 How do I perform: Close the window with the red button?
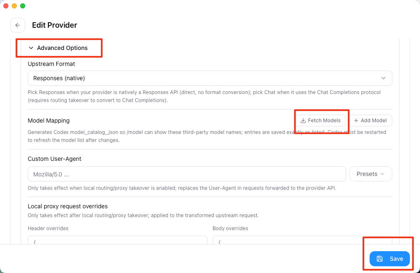point(6,6)
